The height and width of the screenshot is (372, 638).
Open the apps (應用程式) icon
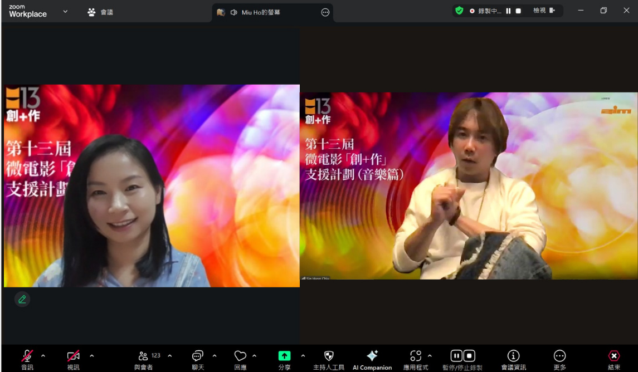pyautogui.click(x=416, y=356)
